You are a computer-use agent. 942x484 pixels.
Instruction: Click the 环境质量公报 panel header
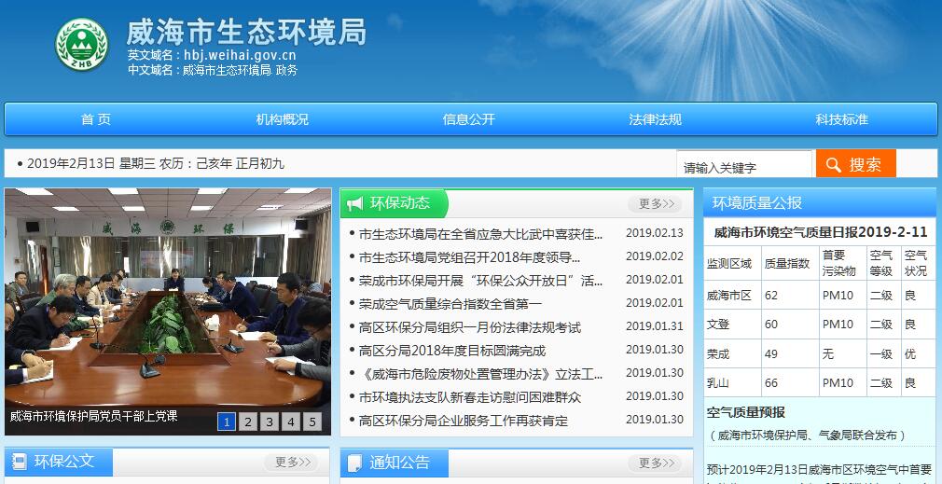[820, 203]
